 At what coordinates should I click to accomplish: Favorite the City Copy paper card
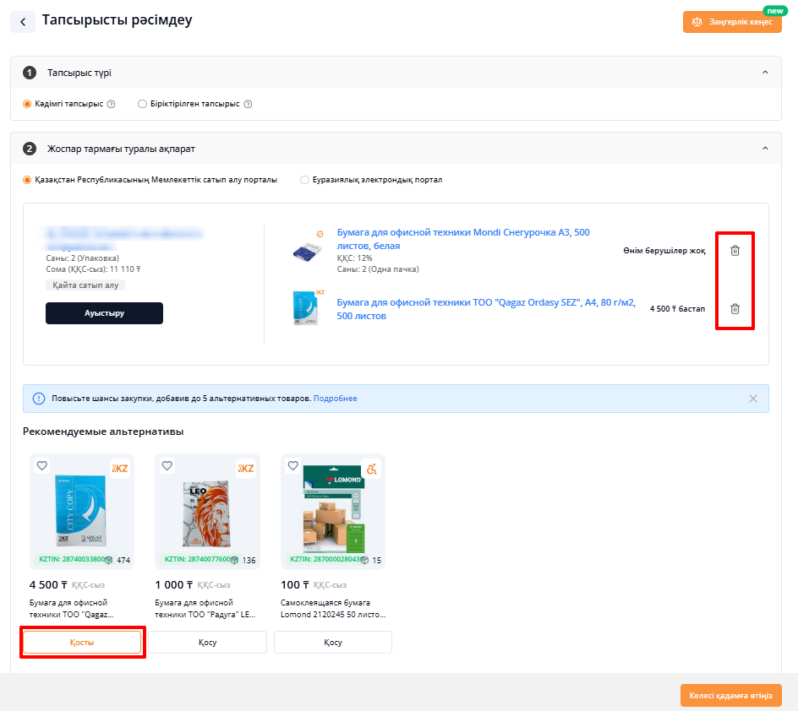click(x=42, y=465)
